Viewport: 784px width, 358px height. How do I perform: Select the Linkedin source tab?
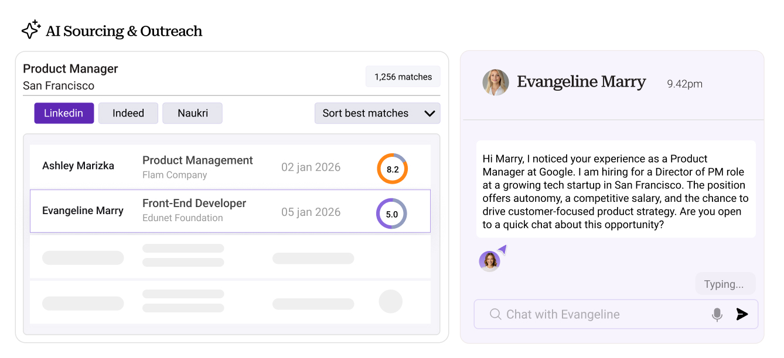click(x=64, y=113)
